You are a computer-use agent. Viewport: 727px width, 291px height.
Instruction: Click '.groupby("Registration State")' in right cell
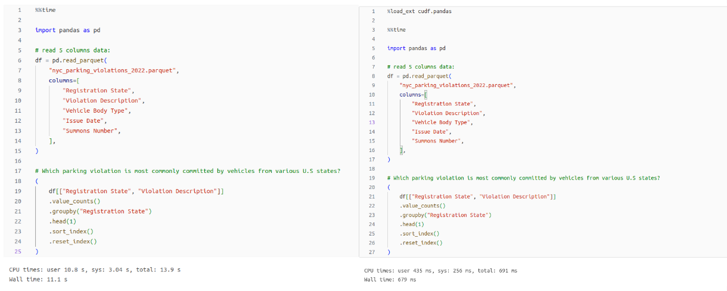coord(445,215)
